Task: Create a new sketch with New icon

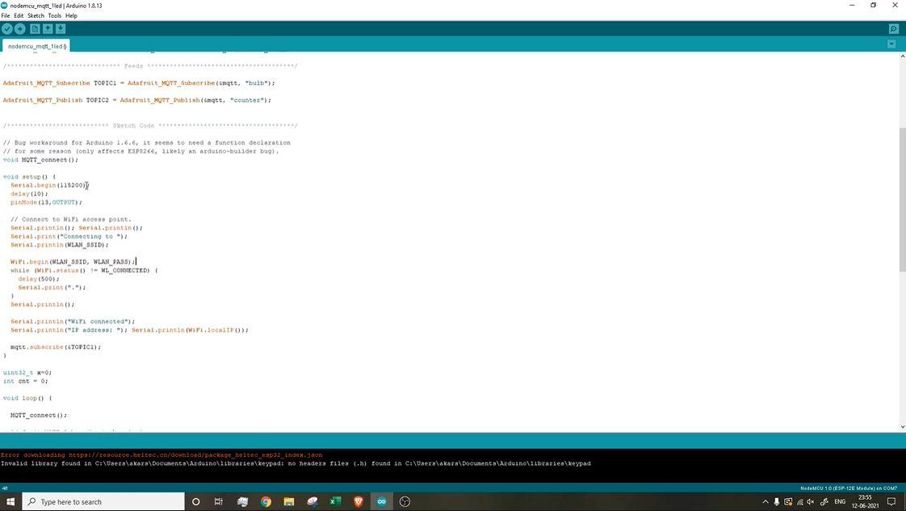Action: click(x=35, y=29)
